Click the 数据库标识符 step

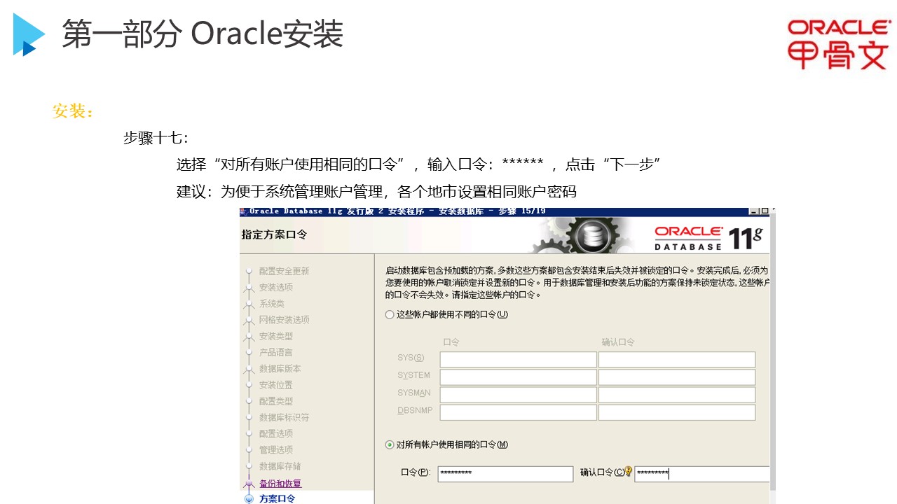click(284, 417)
